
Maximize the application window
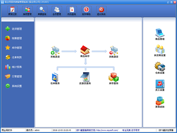coord(171,2)
